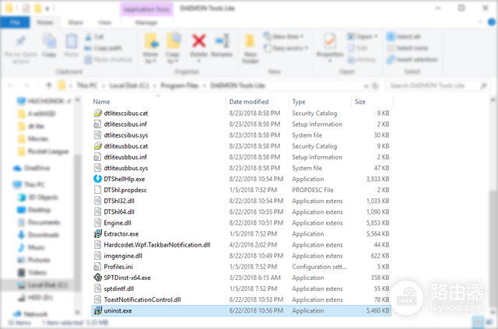
Task: Click This PC in the address breadcrumb
Action: coord(87,86)
